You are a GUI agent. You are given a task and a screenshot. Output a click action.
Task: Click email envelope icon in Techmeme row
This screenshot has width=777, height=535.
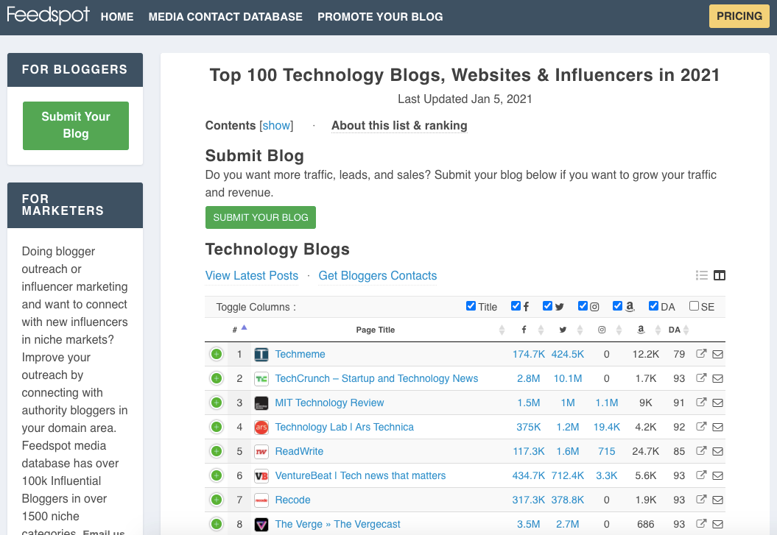click(717, 355)
